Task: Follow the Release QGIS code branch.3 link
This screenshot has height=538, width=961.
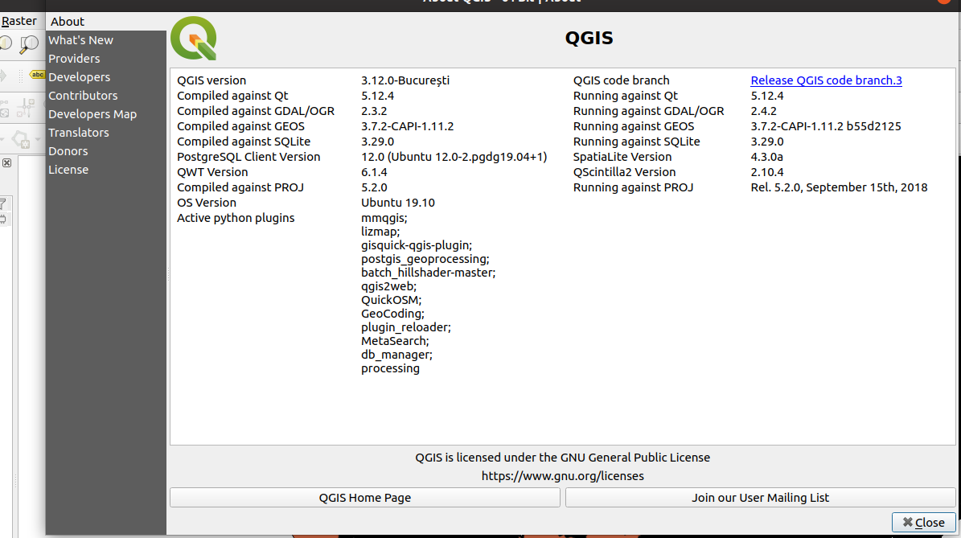Action: pyautogui.click(x=826, y=80)
